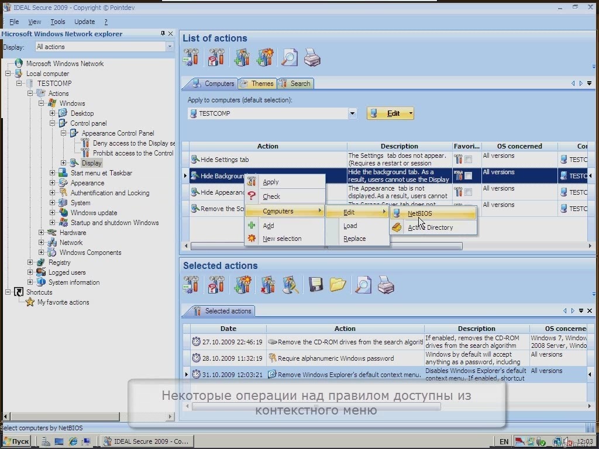Choose Load in the Computers submenu
Image resolution: width=599 pixels, height=449 pixels.
tap(357, 226)
